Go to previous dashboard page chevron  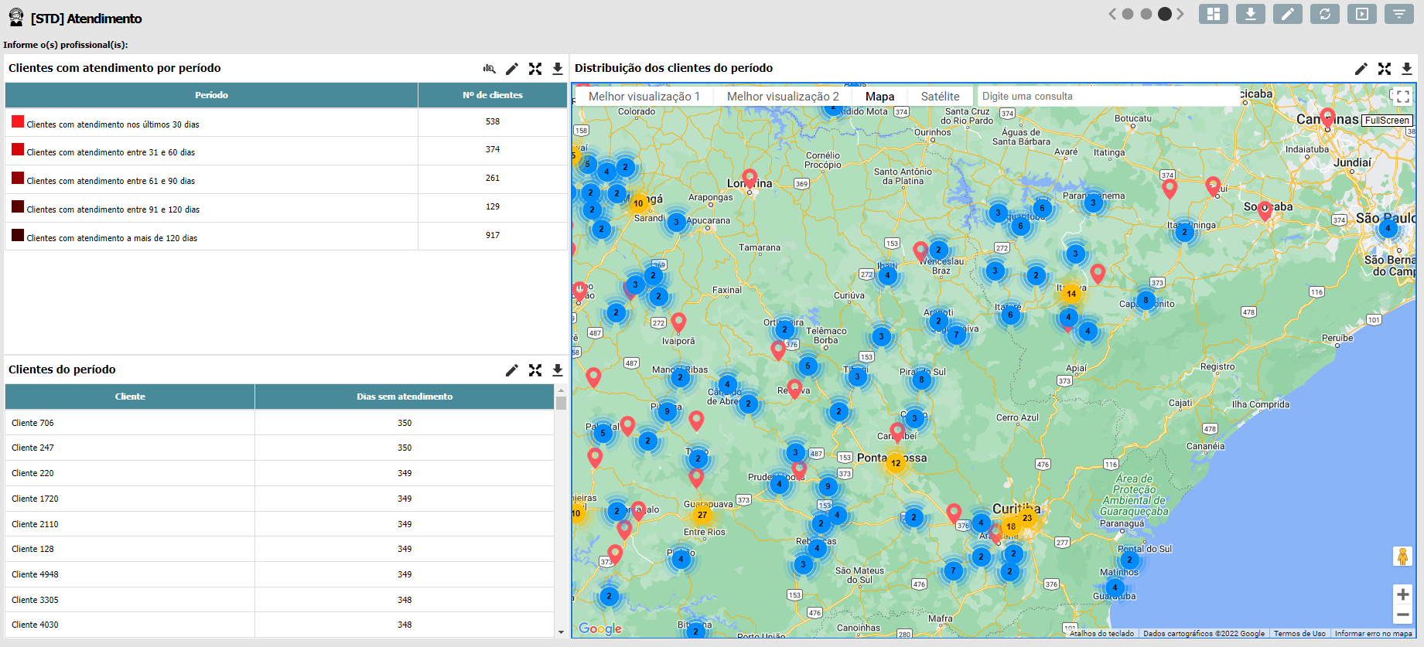(x=1112, y=14)
